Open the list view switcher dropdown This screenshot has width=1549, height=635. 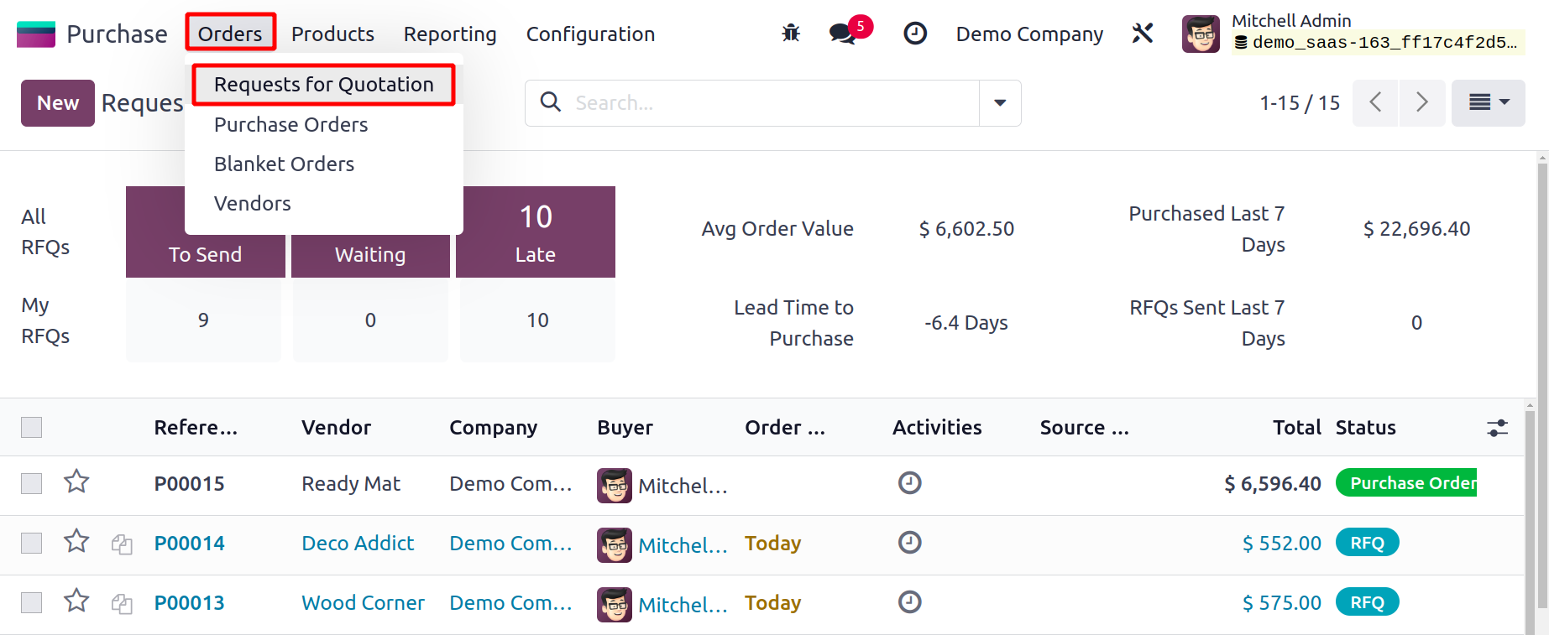pyautogui.click(x=1488, y=103)
